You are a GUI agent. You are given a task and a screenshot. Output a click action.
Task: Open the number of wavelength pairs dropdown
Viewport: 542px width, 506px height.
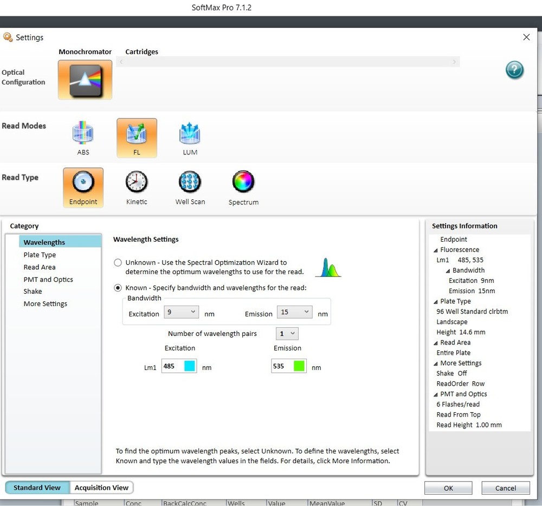click(287, 334)
